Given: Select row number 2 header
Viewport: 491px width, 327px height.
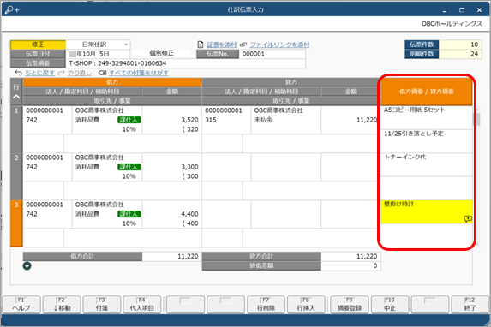Looking at the screenshot, I should [x=16, y=176].
